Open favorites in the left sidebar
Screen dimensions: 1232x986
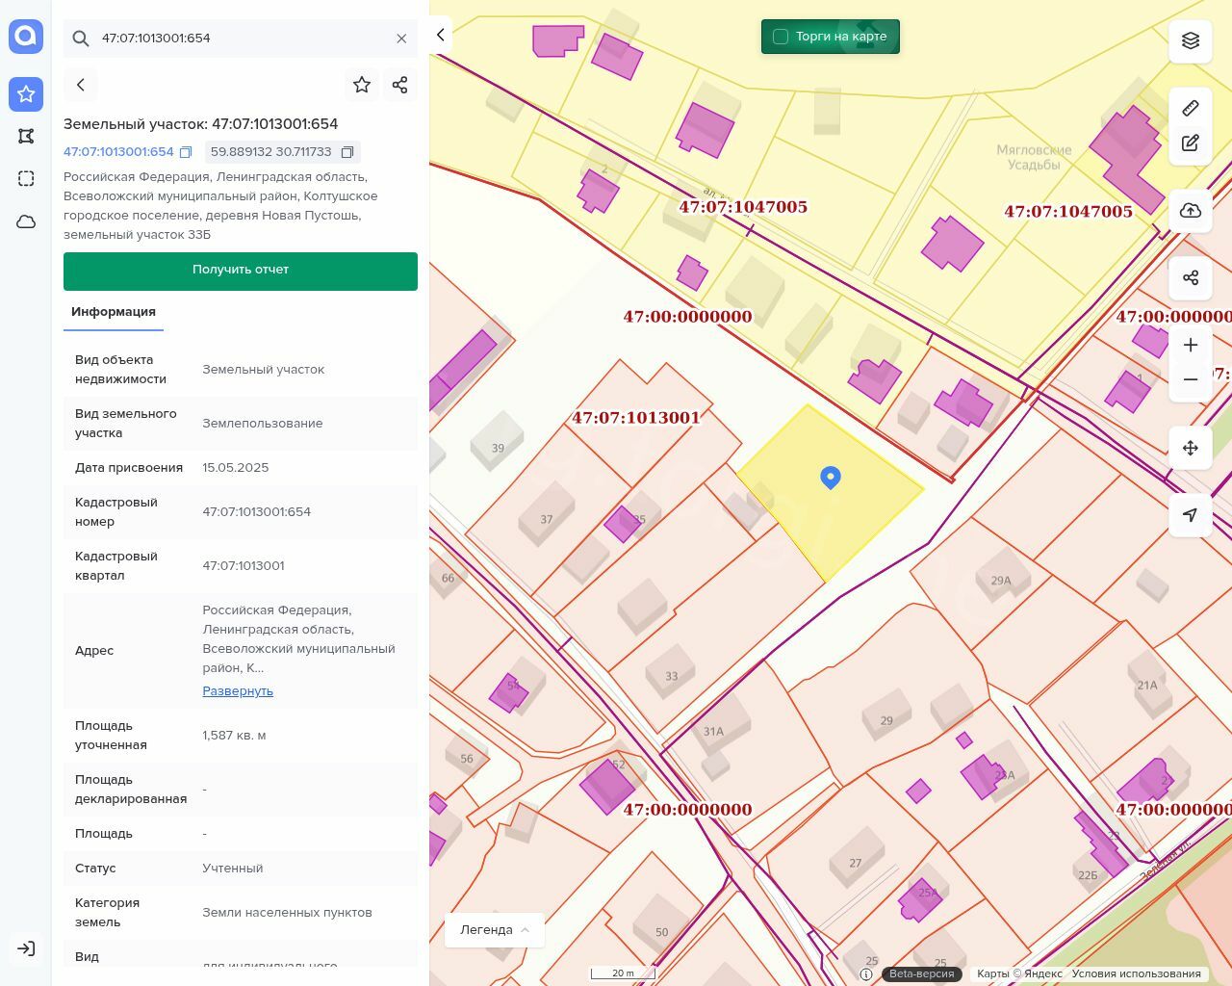[26, 94]
